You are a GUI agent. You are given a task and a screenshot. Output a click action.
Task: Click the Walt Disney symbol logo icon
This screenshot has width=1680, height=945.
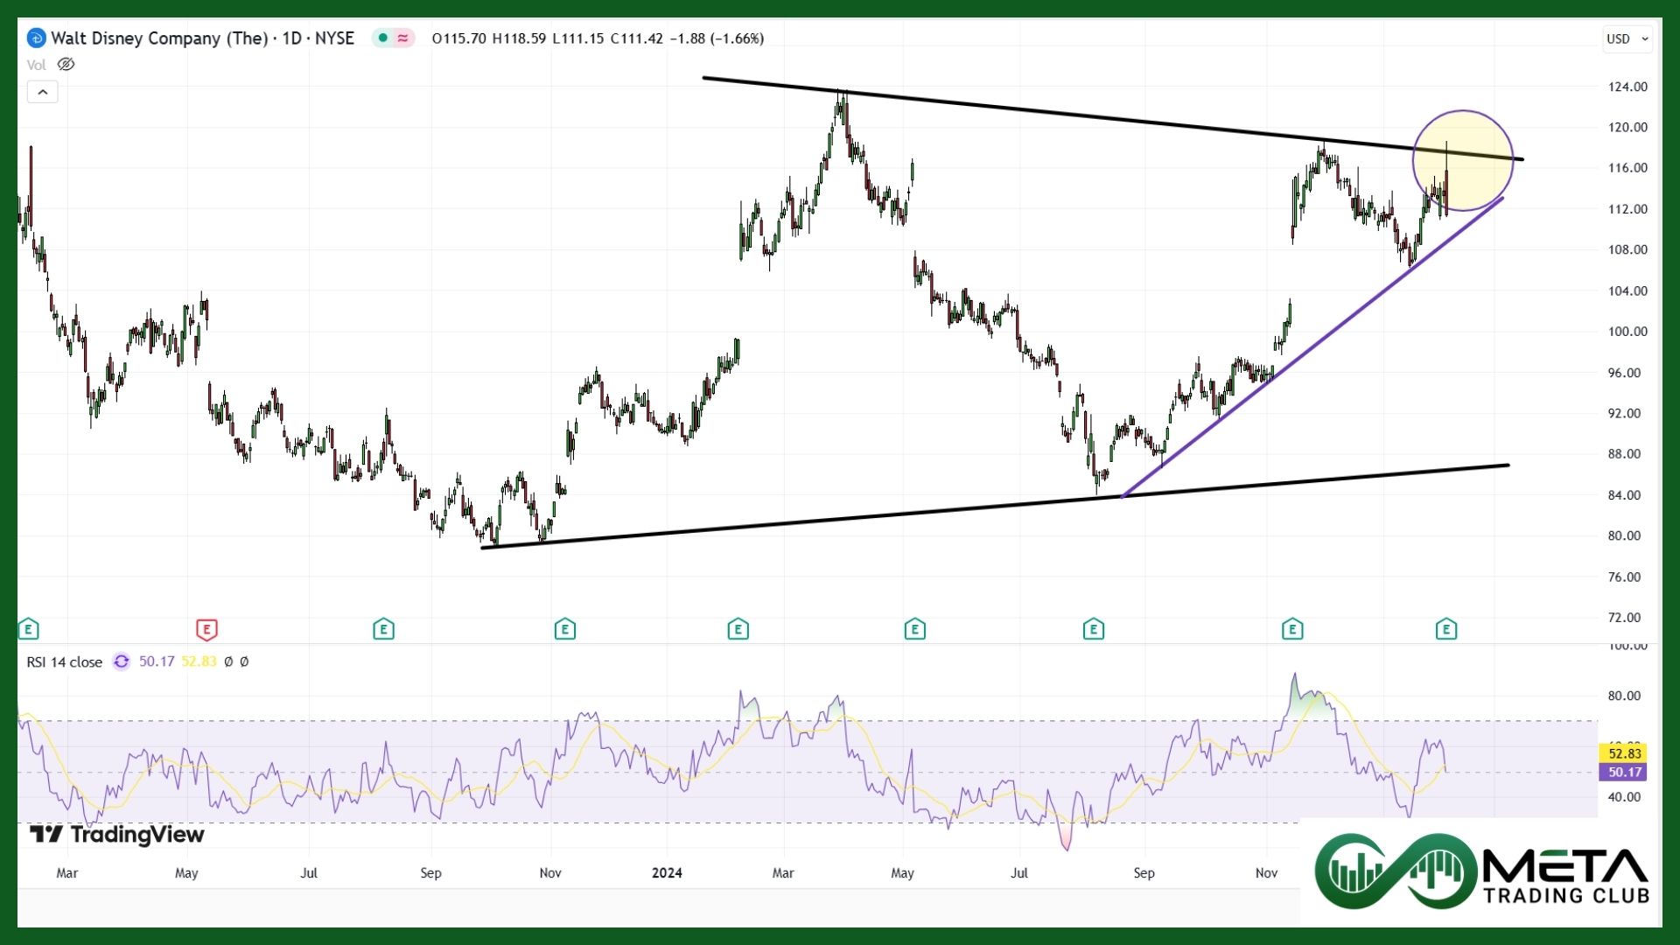pyautogui.click(x=36, y=38)
